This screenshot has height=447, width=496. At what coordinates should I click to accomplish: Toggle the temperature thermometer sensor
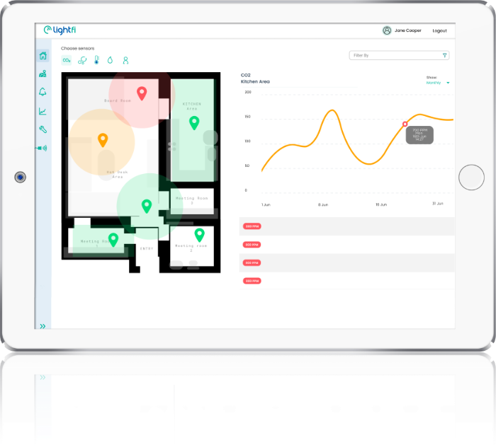pos(96,61)
